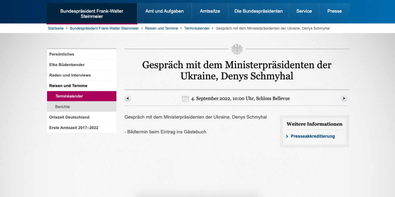Open the Amtssitze menu item
Image resolution: width=395 pixels, height=197 pixels.
[x=210, y=11]
